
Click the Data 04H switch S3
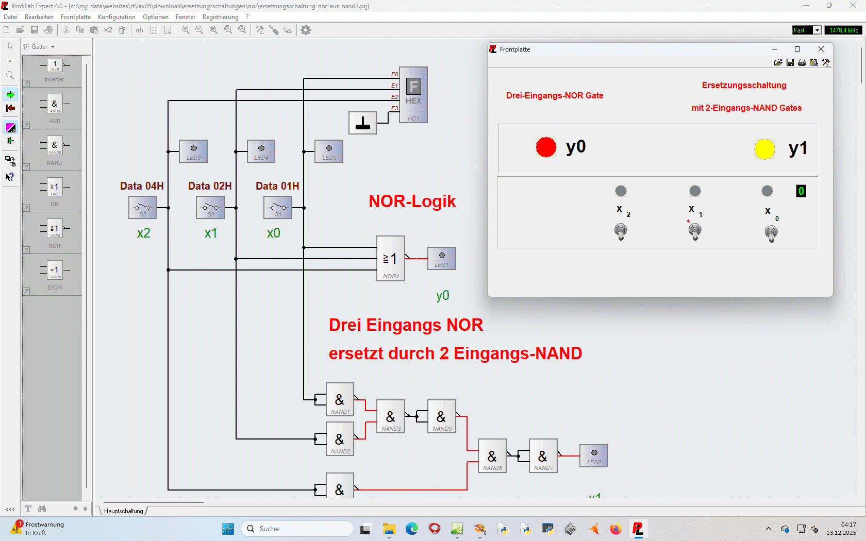pyautogui.click(x=142, y=208)
